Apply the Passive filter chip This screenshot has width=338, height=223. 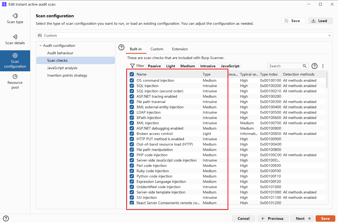click(x=154, y=66)
